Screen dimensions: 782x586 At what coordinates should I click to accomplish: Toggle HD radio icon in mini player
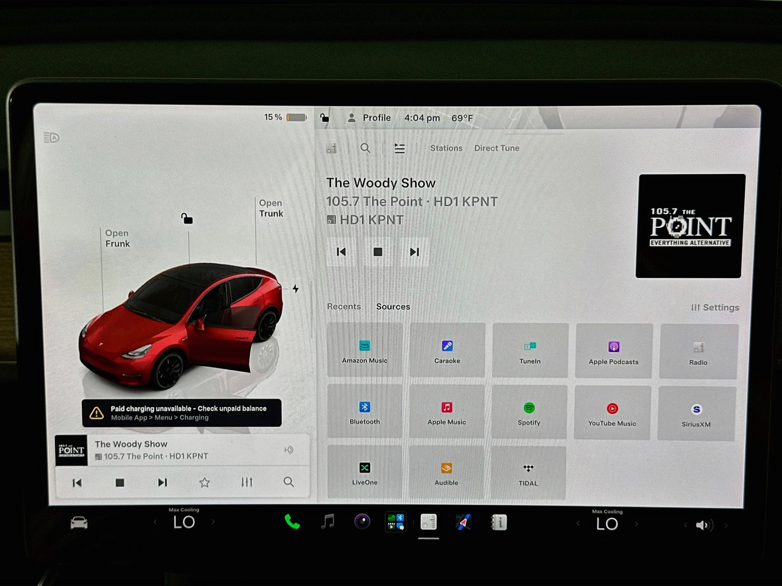[289, 450]
